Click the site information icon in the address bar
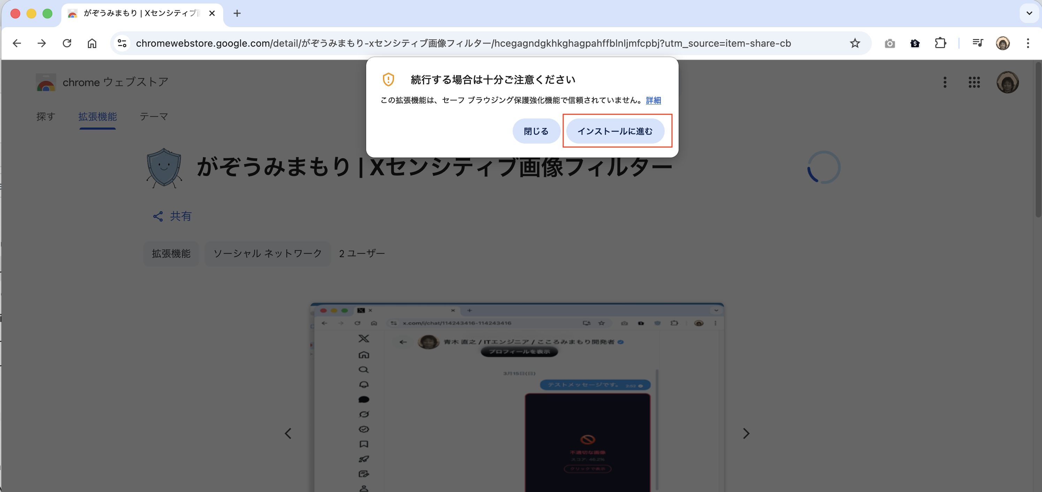 (122, 43)
